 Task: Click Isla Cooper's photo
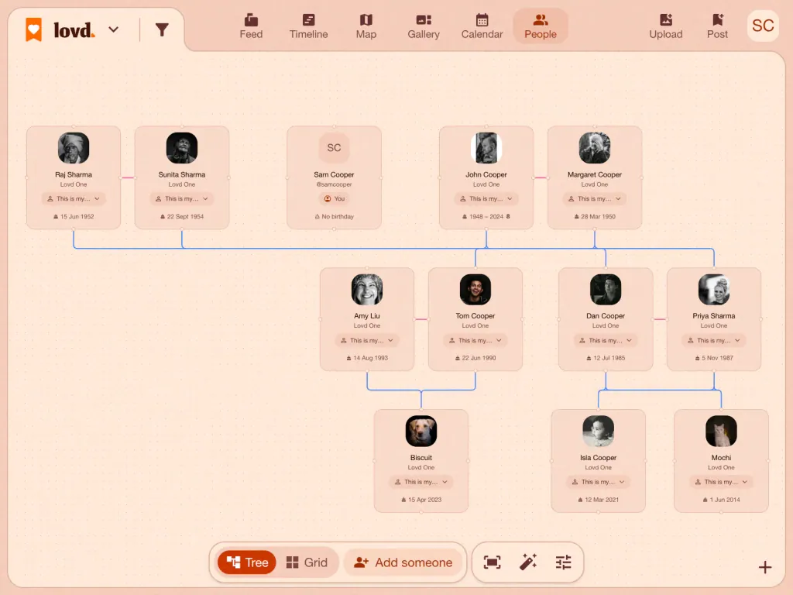pyautogui.click(x=599, y=431)
